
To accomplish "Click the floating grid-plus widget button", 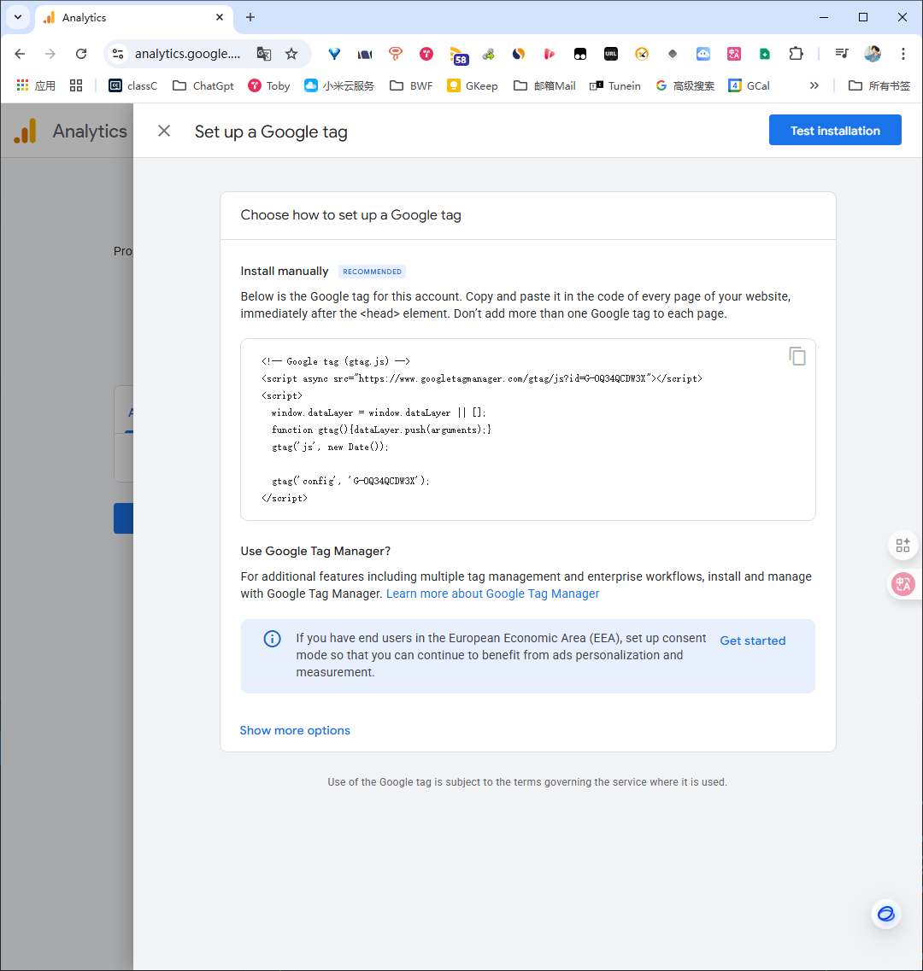I will [x=902, y=545].
